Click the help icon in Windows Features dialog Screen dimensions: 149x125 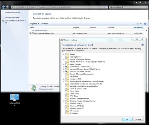pos(142,45)
